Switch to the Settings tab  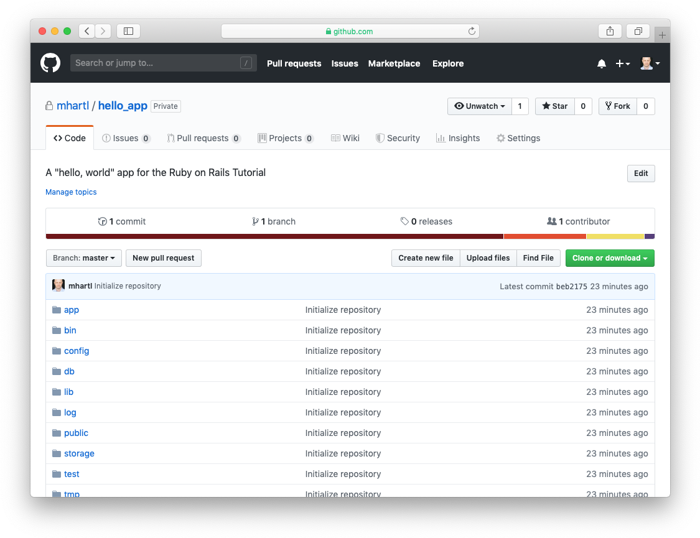click(518, 138)
